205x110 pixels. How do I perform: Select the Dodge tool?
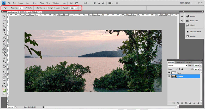point(4,61)
